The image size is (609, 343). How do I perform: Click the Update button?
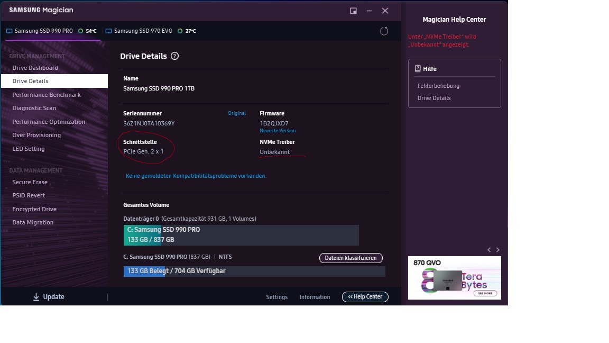[x=49, y=297]
